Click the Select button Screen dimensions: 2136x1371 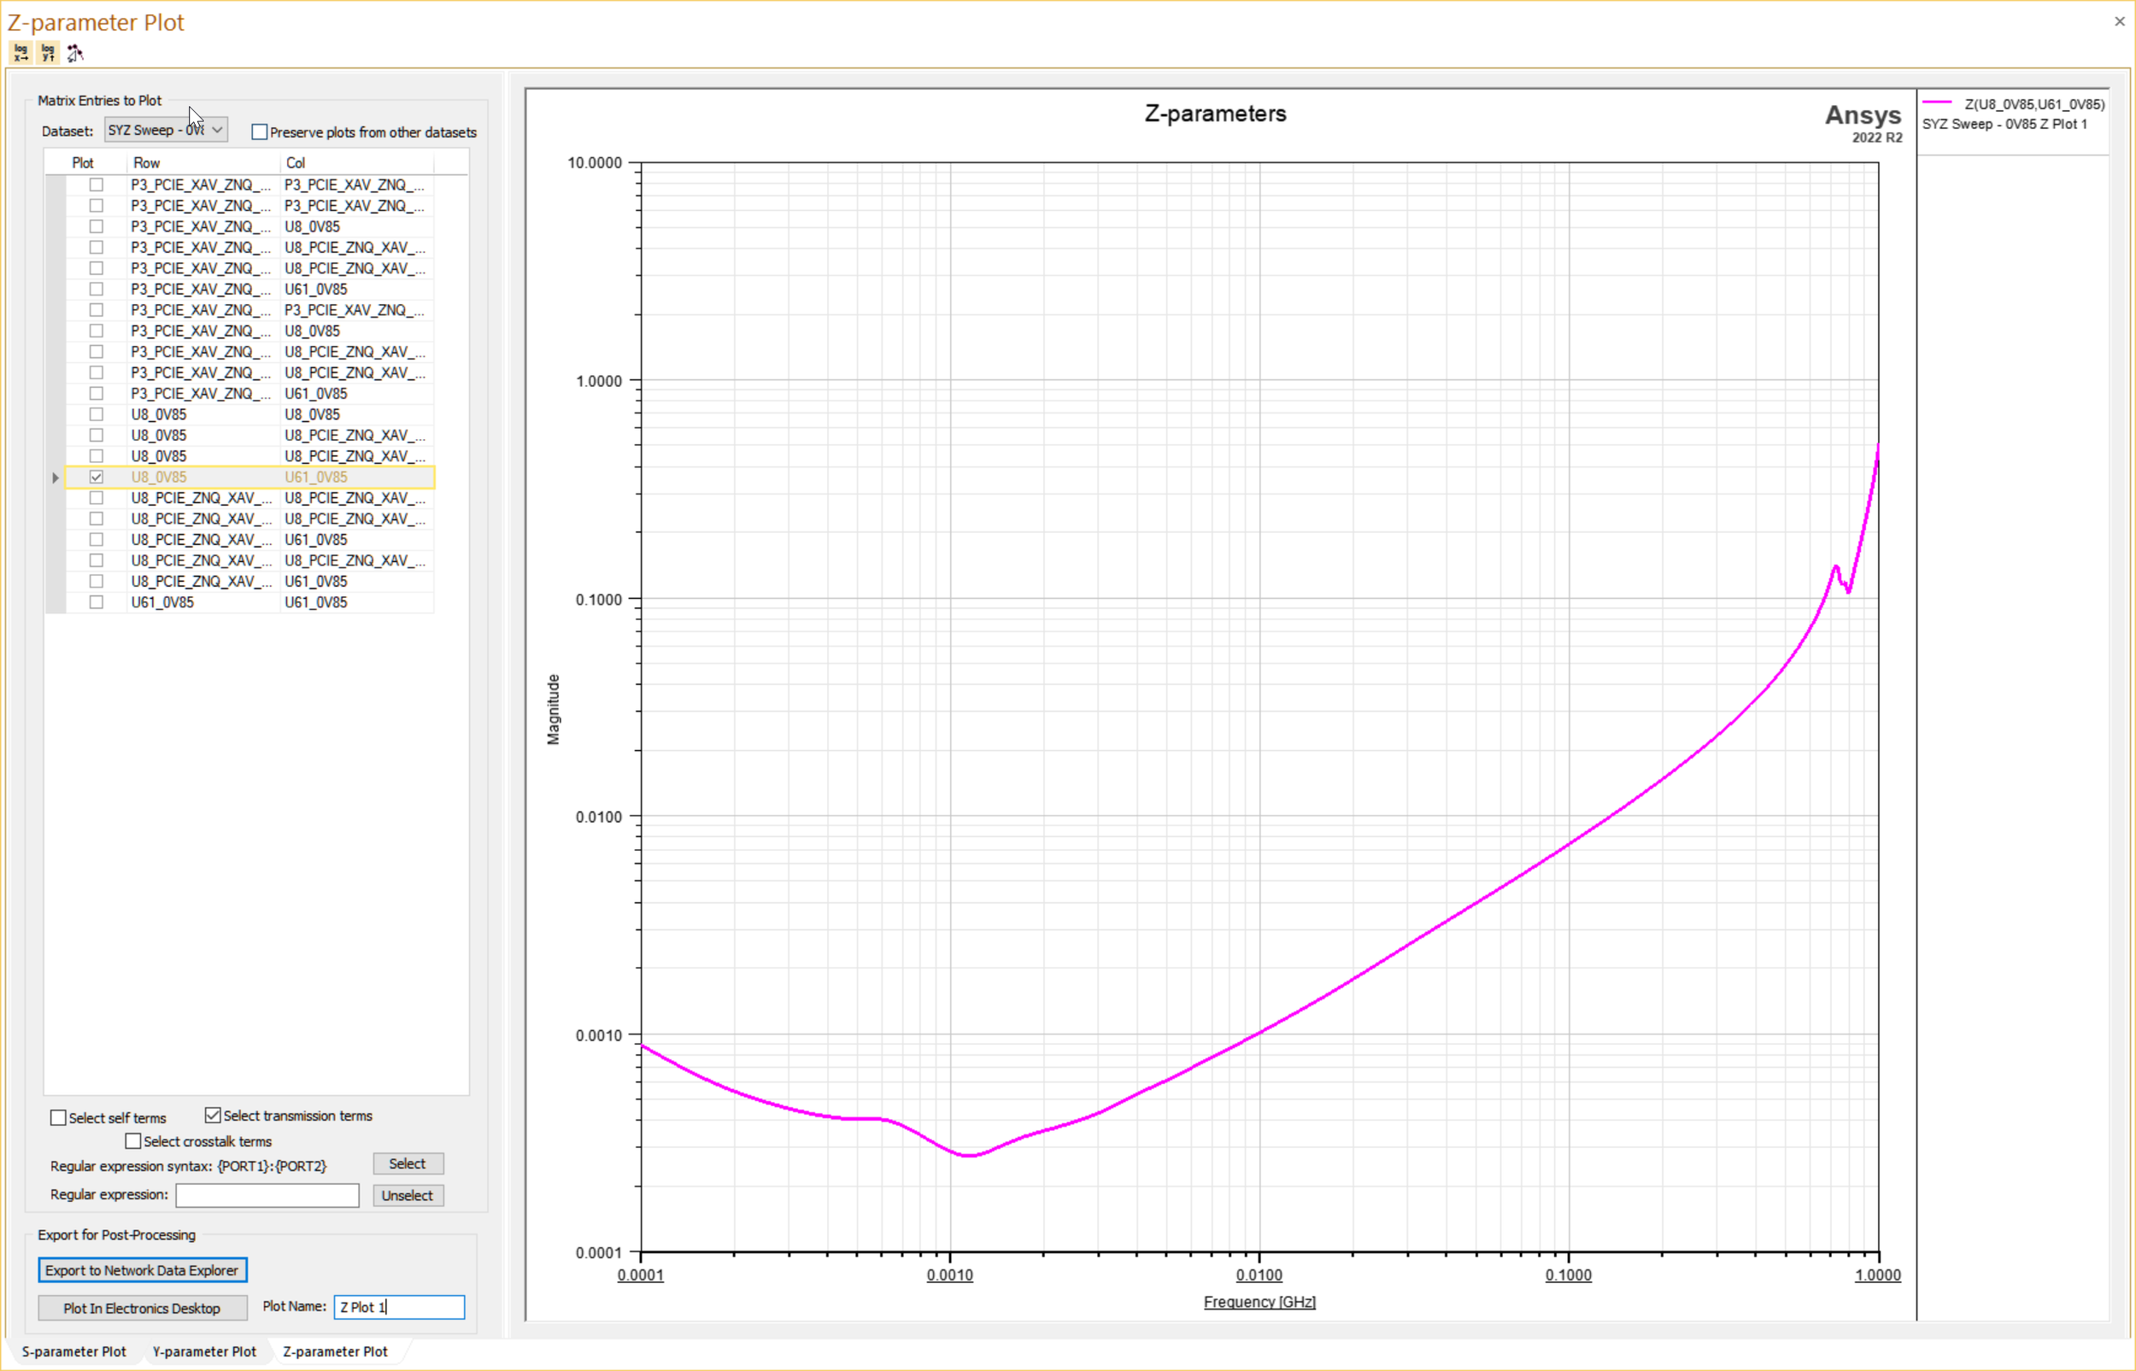(408, 1163)
